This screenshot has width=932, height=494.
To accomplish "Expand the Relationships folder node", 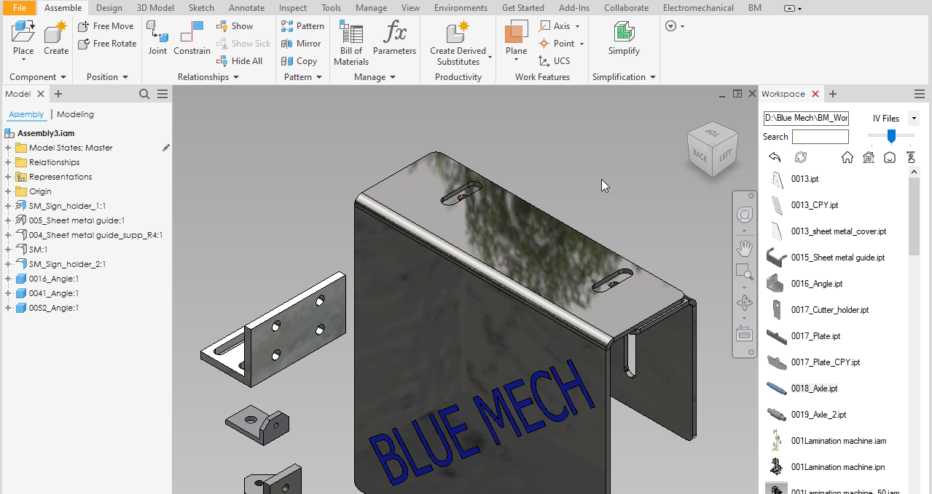I will pos(8,162).
